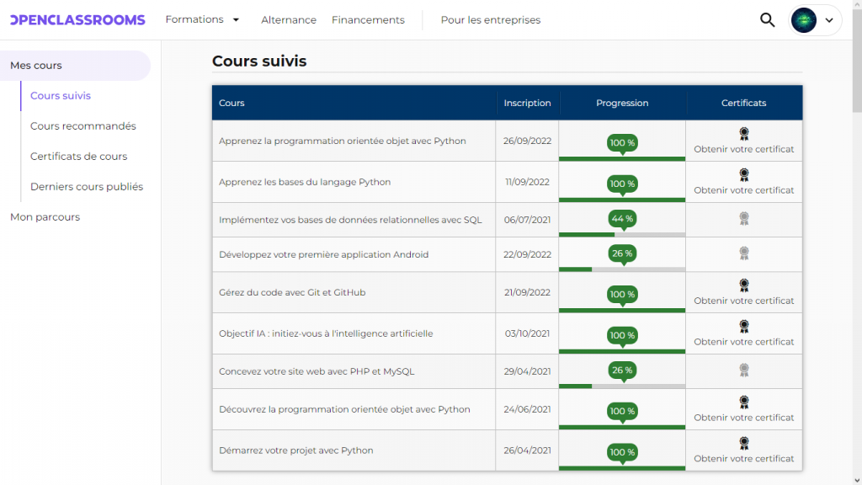The width and height of the screenshot is (862, 485).
Task: Open course Implémentez vos bases de données relationnelles
Action: point(350,220)
